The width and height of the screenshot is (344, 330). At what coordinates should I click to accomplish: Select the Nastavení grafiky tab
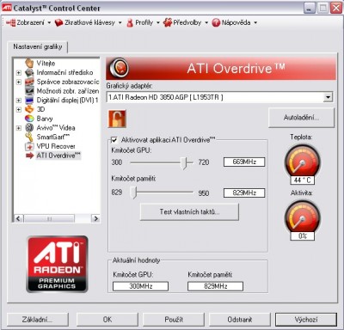tap(38, 46)
